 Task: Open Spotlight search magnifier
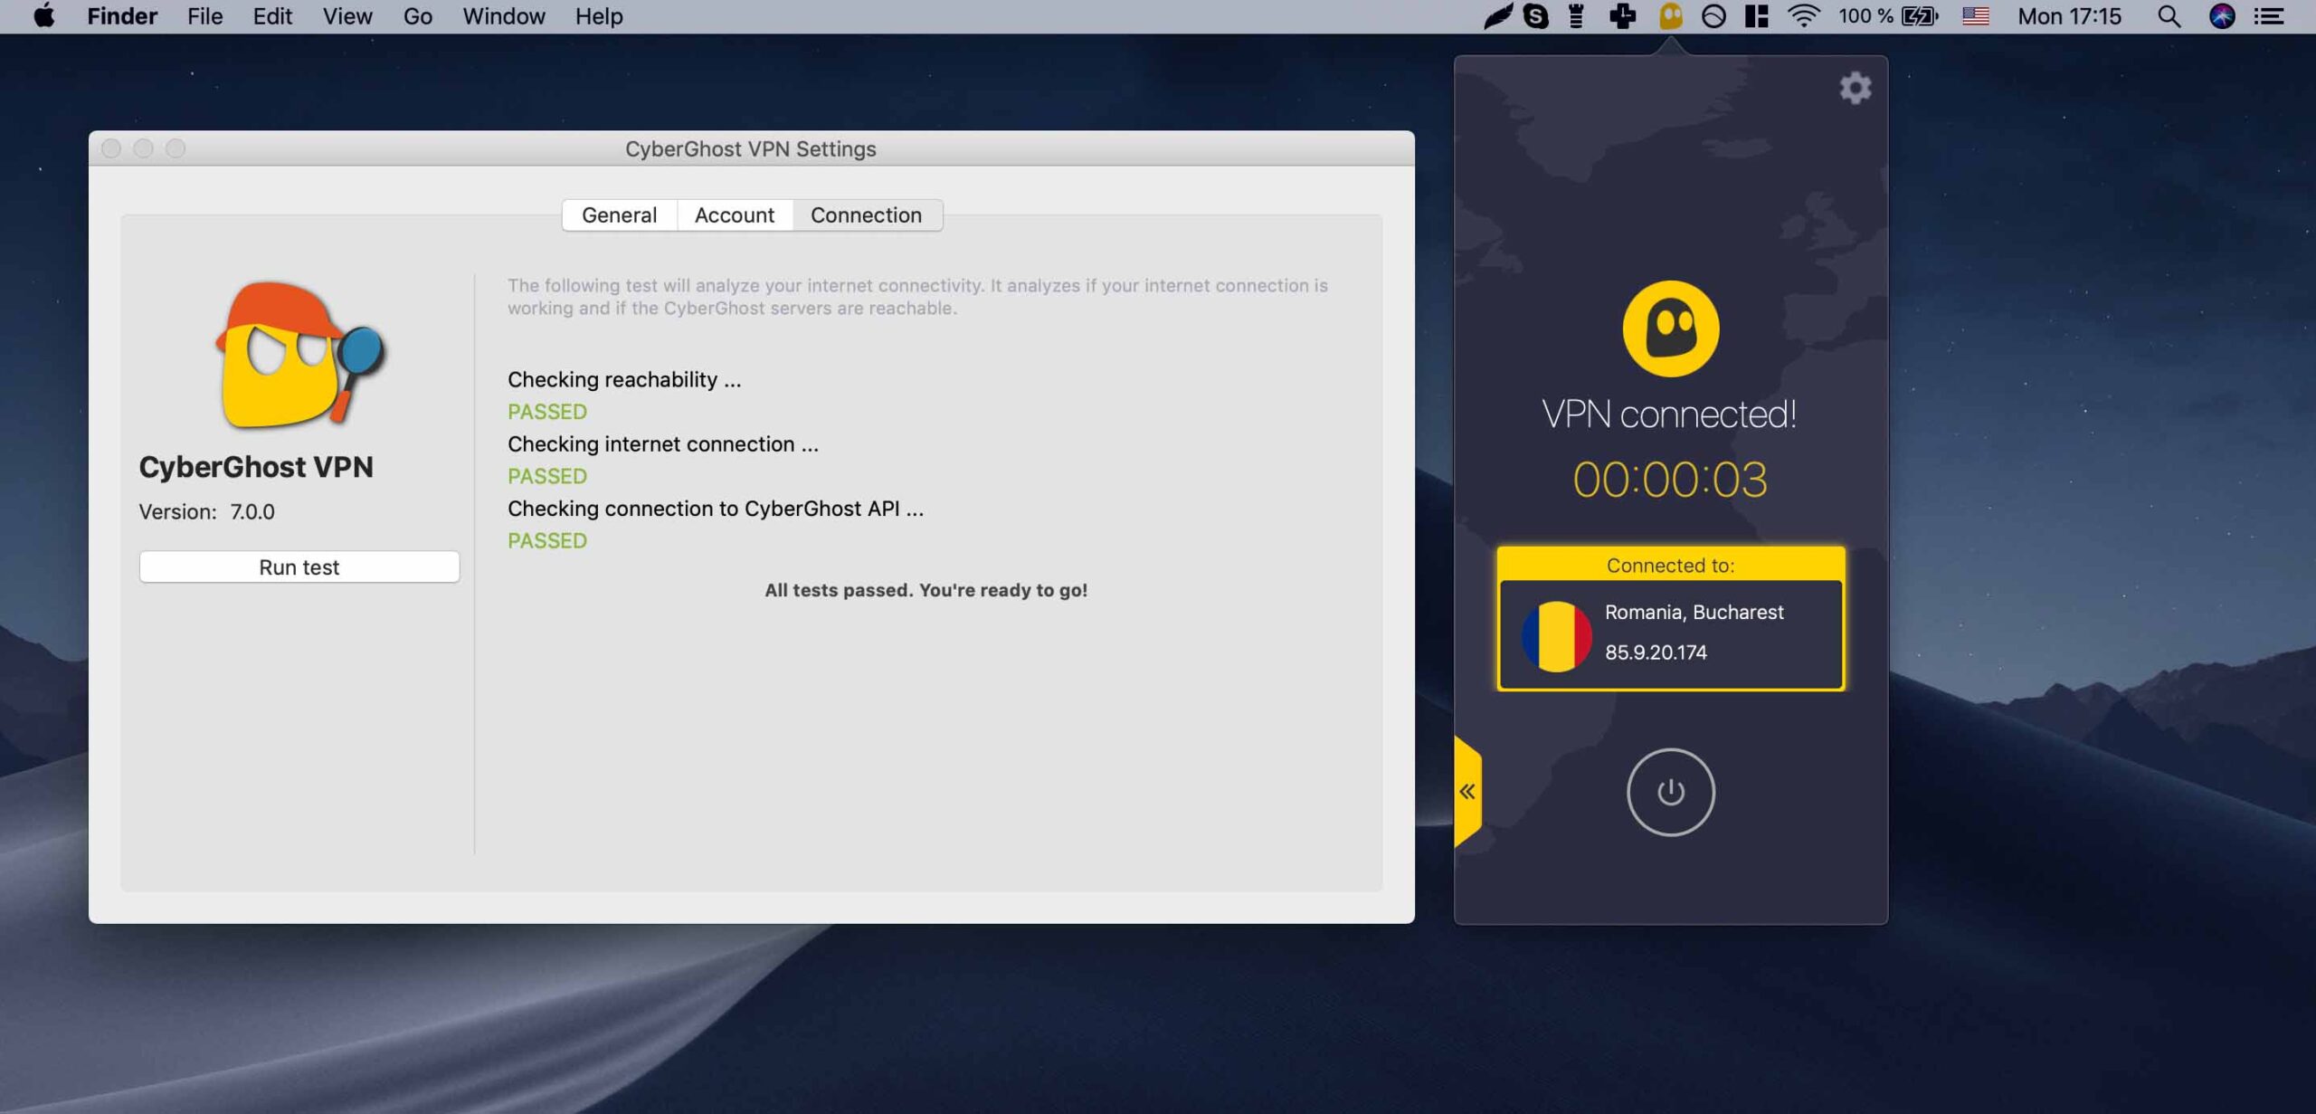point(2169,16)
